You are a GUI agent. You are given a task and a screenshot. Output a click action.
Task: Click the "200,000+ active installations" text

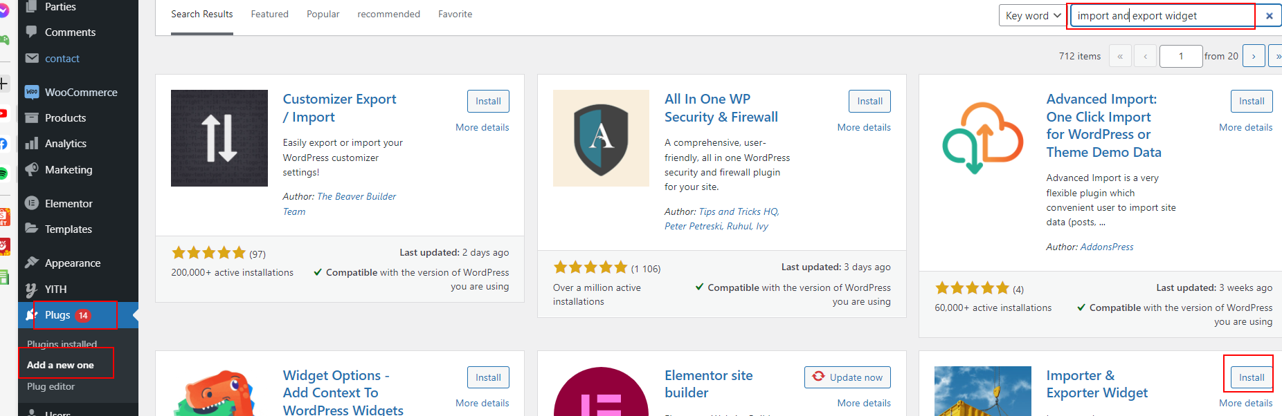(233, 272)
